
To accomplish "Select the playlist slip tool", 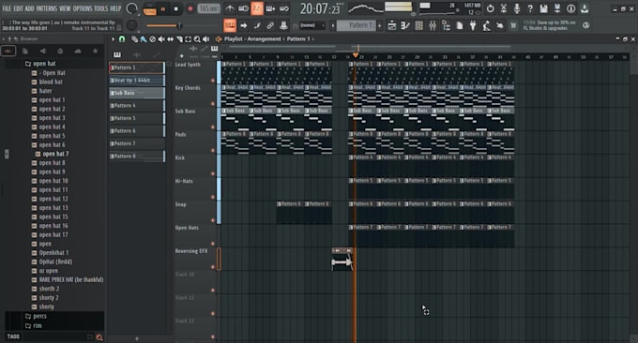I will pos(170,39).
